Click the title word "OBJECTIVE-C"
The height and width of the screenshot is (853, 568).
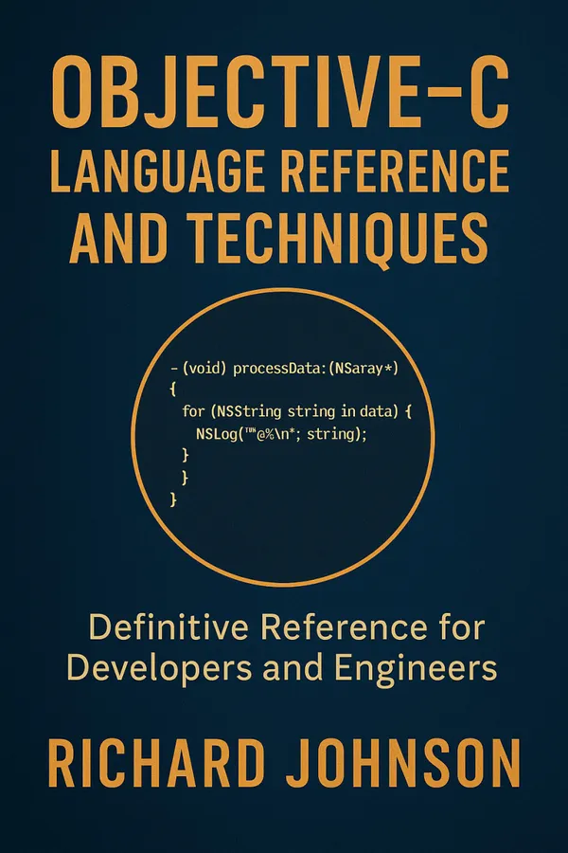pyautogui.click(x=281, y=93)
